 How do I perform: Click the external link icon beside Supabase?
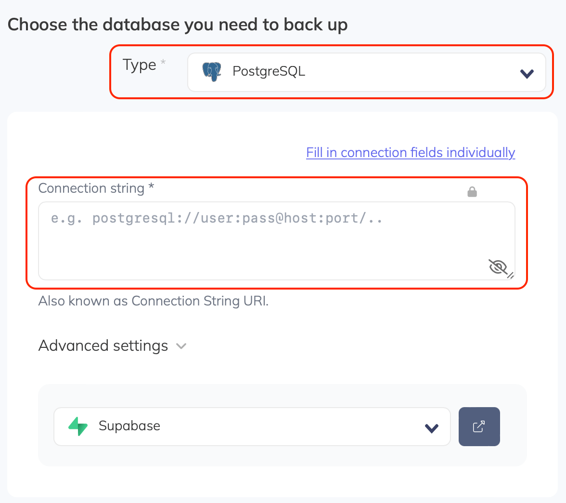tap(479, 426)
